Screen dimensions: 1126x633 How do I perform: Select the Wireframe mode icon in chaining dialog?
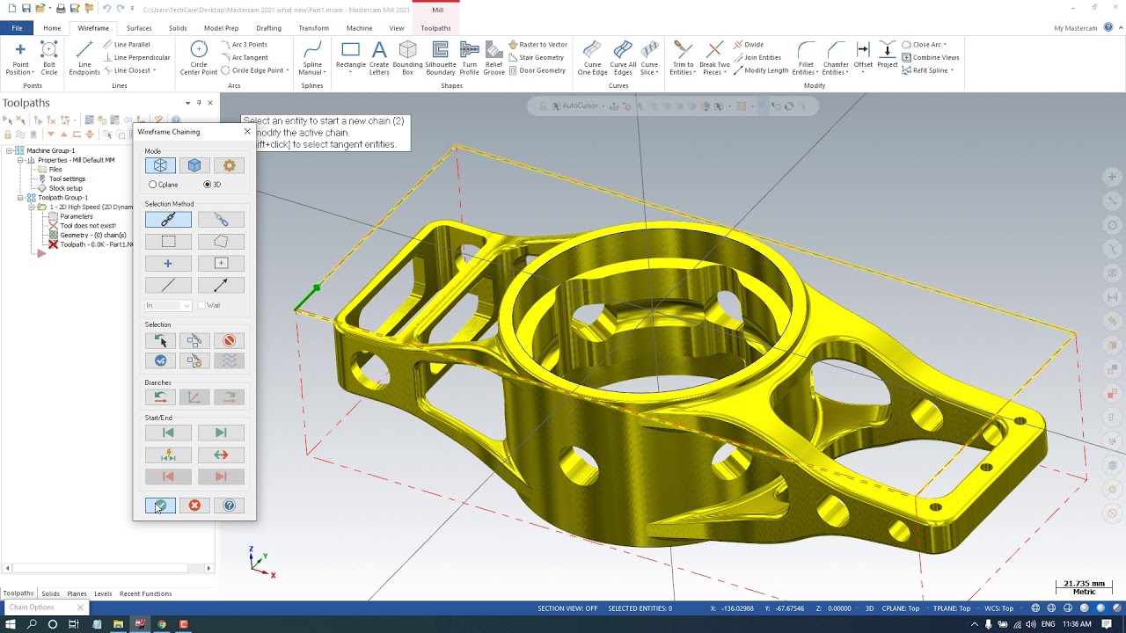pyautogui.click(x=160, y=165)
